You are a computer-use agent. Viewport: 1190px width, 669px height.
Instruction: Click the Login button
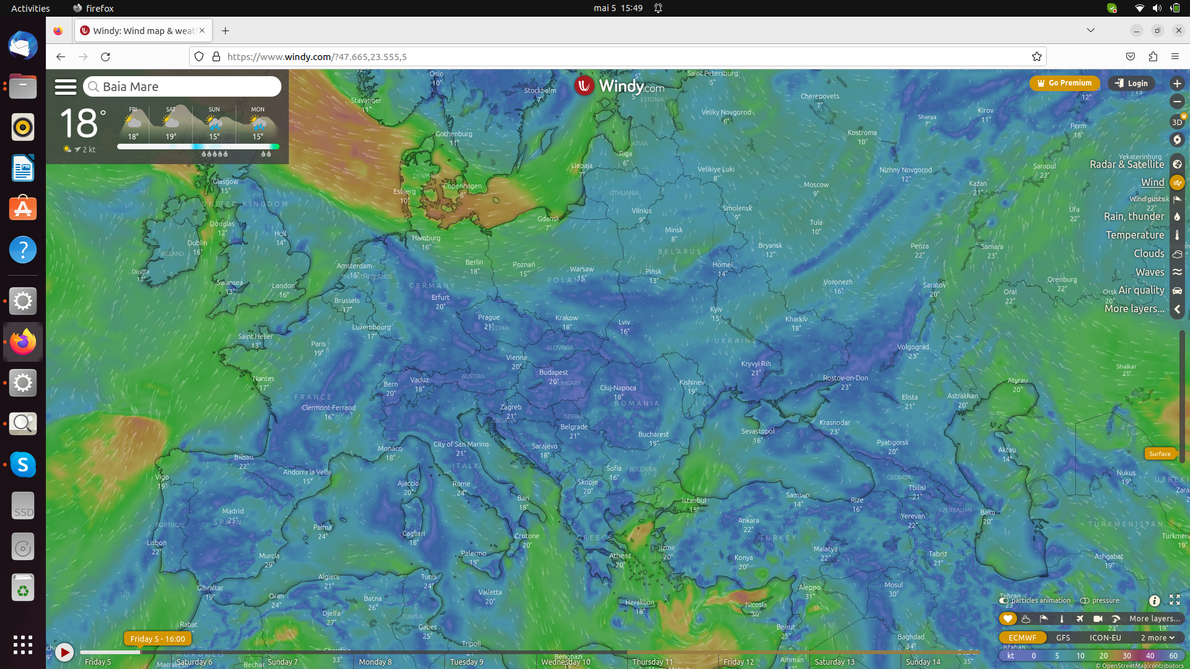coord(1131,83)
